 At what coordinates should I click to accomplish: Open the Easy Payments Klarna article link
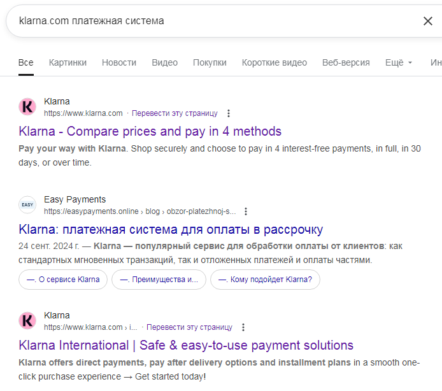171,229
